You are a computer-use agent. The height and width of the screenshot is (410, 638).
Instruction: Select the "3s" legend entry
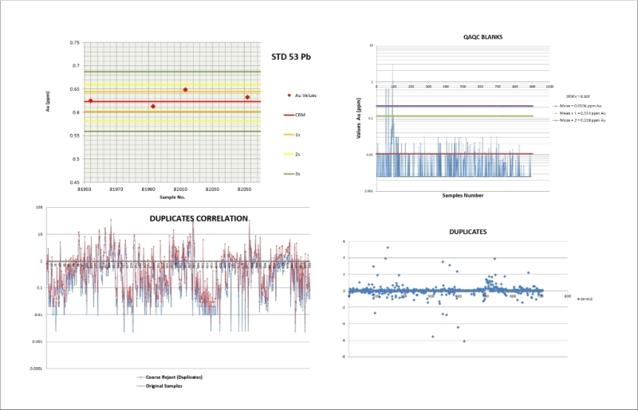click(292, 174)
